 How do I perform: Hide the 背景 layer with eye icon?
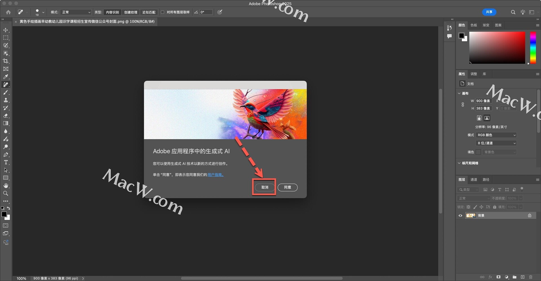(x=460, y=216)
